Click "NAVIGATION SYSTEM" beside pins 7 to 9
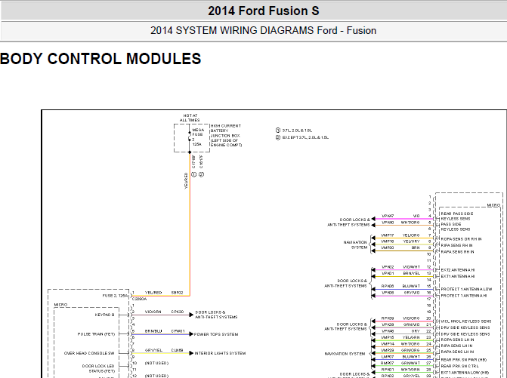Screen dimensions: 507x378 click(355, 245)
